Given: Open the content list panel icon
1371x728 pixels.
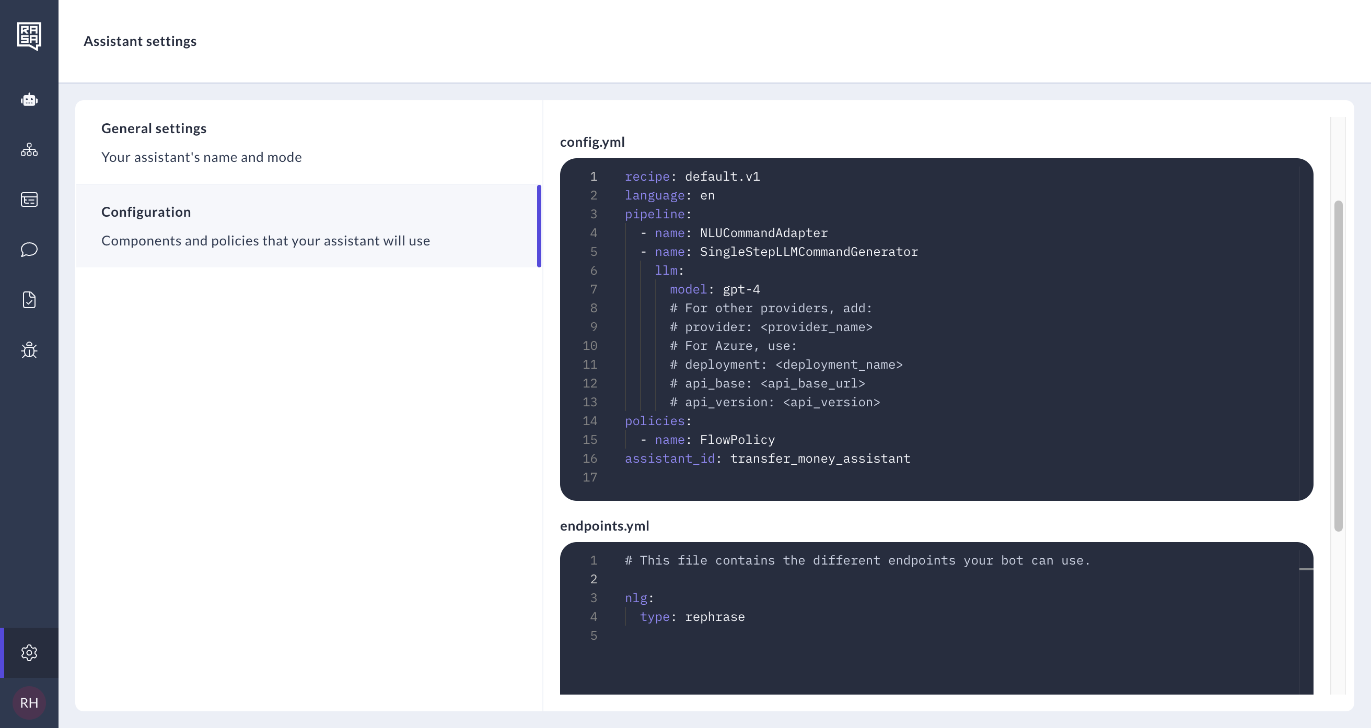Looking at the screenshot, I should click(x=29, y=199).
